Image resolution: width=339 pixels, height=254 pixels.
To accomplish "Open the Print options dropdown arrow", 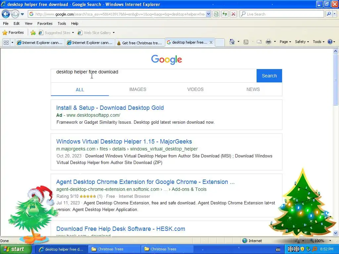I will coord(275,42).
